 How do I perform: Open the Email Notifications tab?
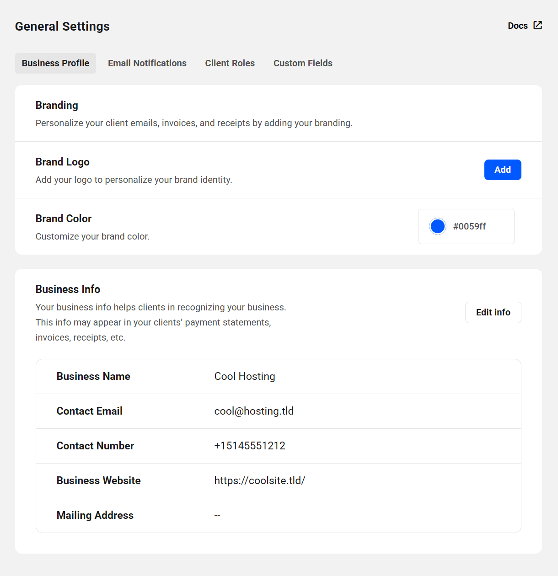pos(147,63)
